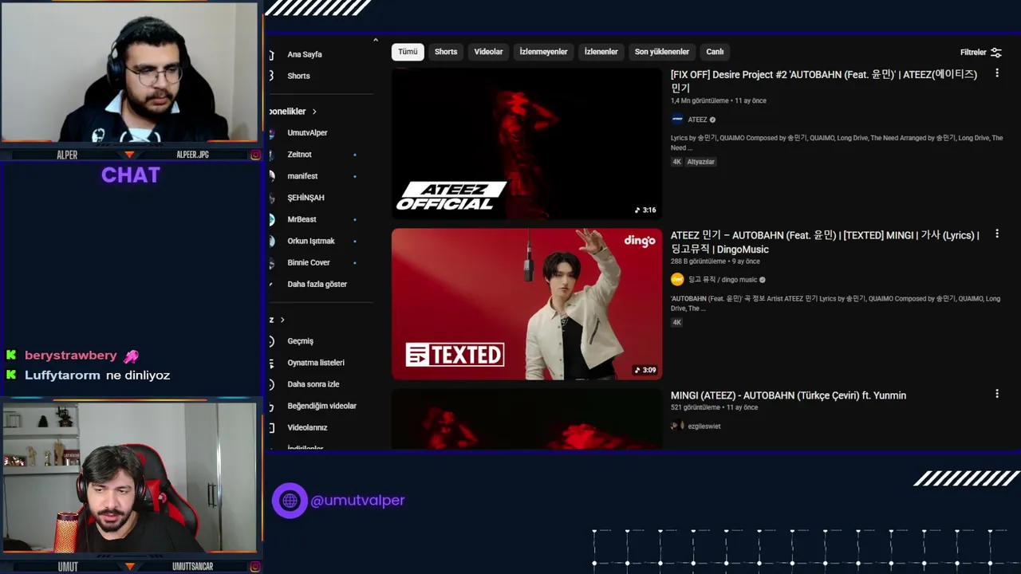This screenshot has width=1021, height=574.
Task: Play the dingo TEXTED Autobahn thumbnail
Action: [x=526, y=304]
